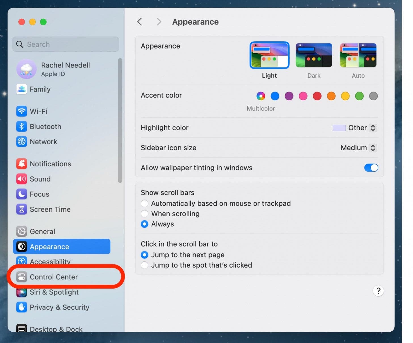
Task: Click the help question mark button
Action: (x=378, y=291)
